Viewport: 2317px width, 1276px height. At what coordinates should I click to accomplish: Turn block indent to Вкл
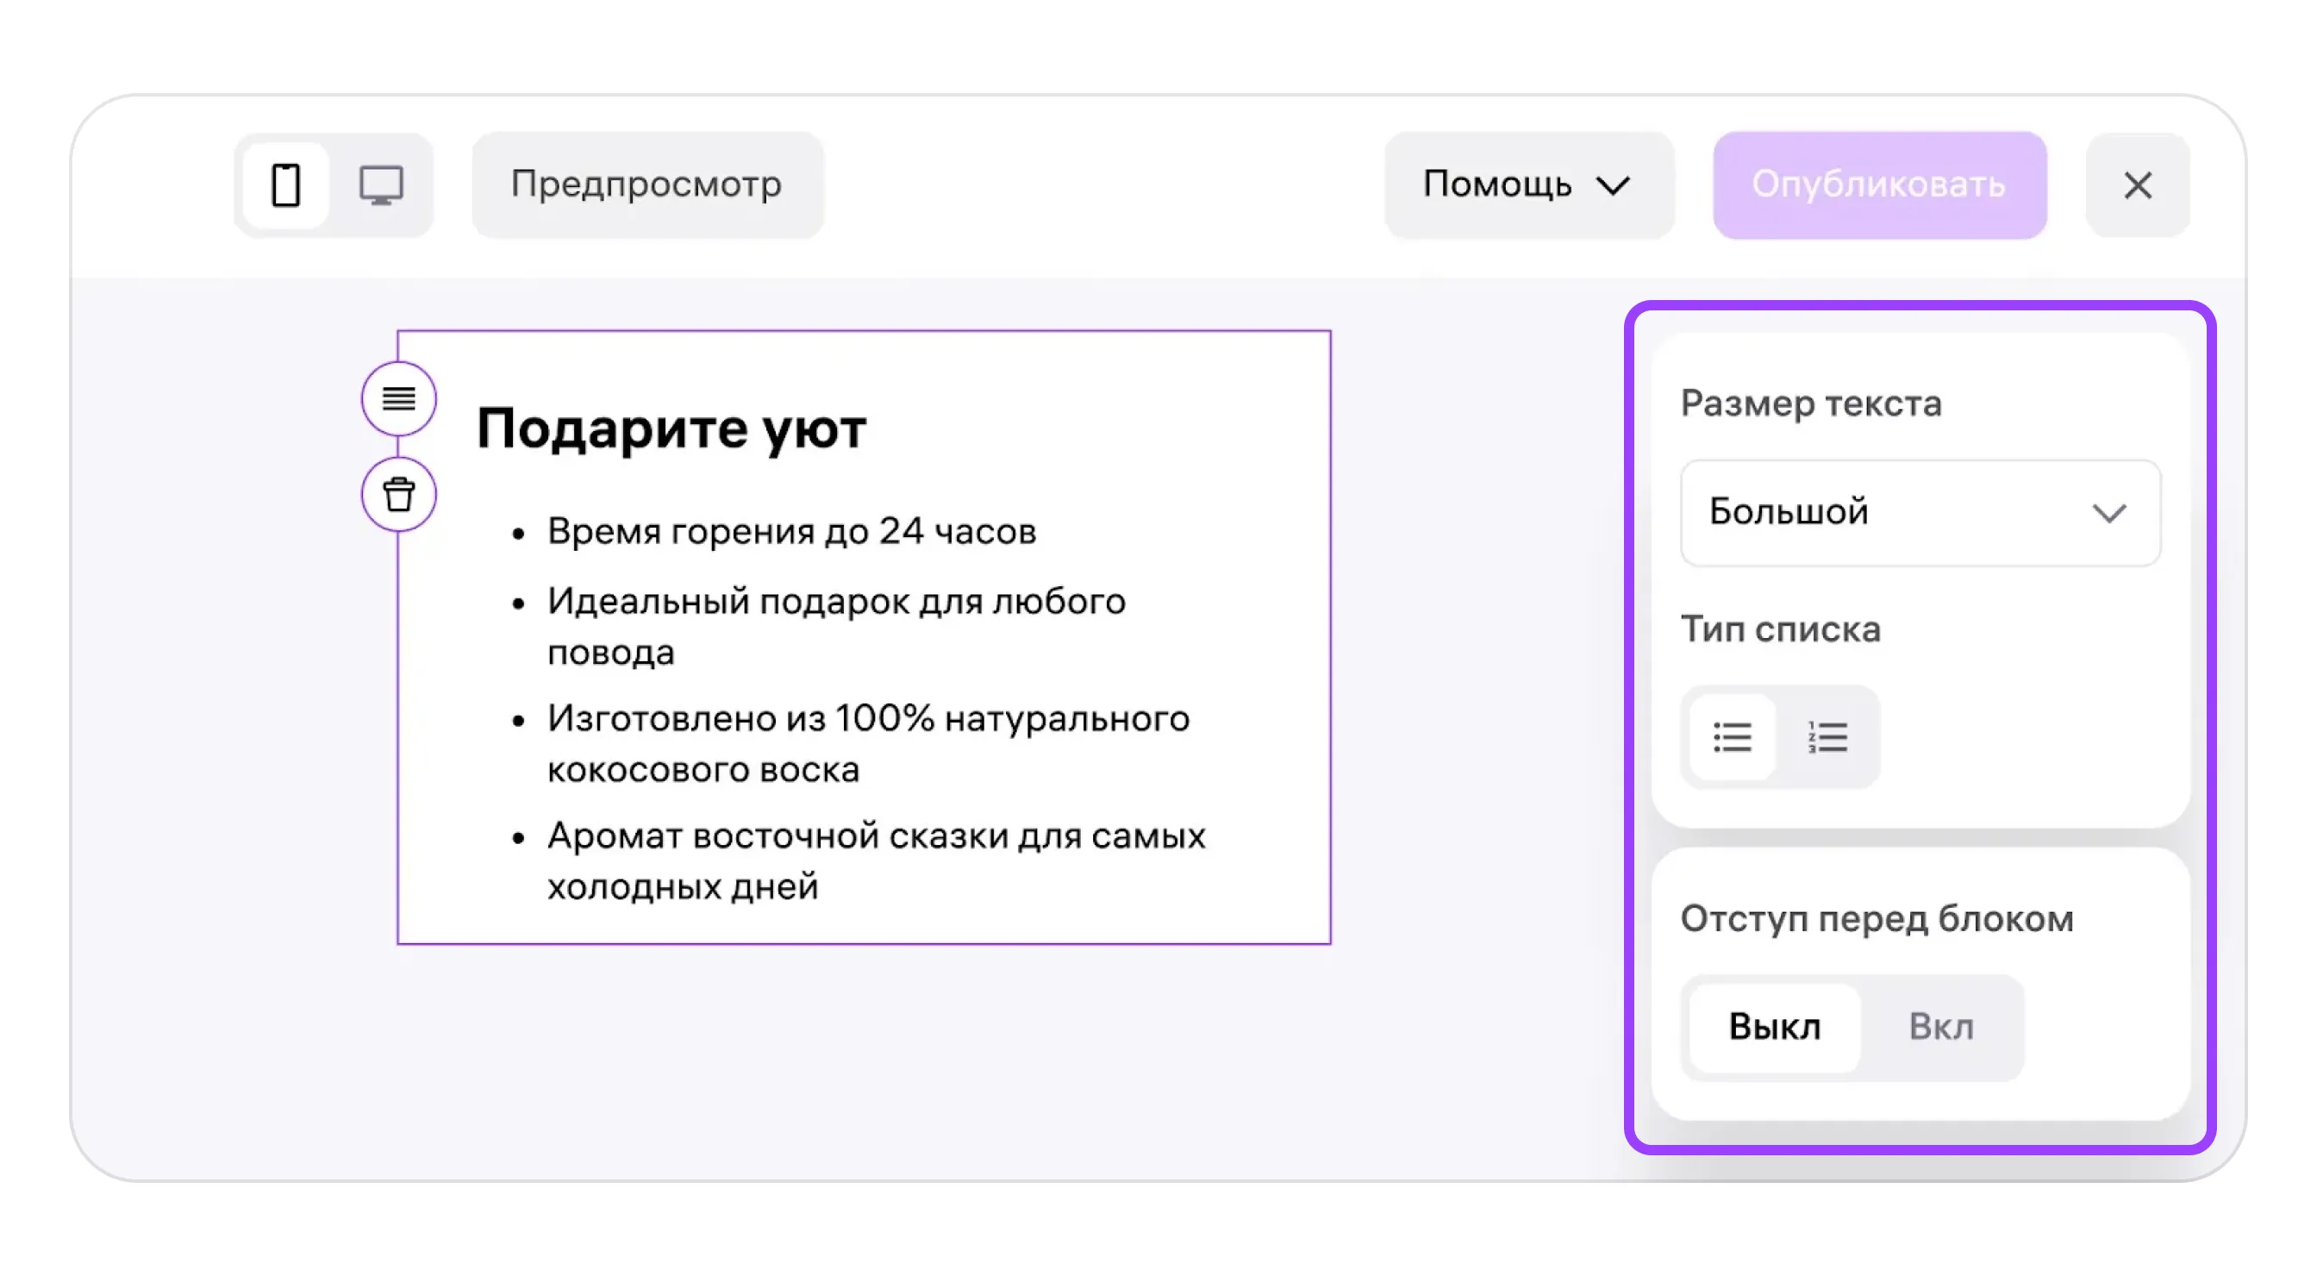pyautogui.click(x=1941, y=1027)
